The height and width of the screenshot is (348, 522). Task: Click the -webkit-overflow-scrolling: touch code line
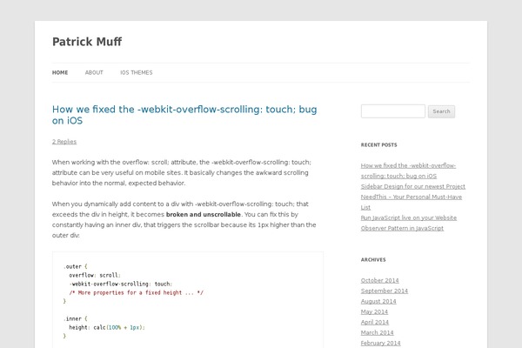[x=121, y=284]
